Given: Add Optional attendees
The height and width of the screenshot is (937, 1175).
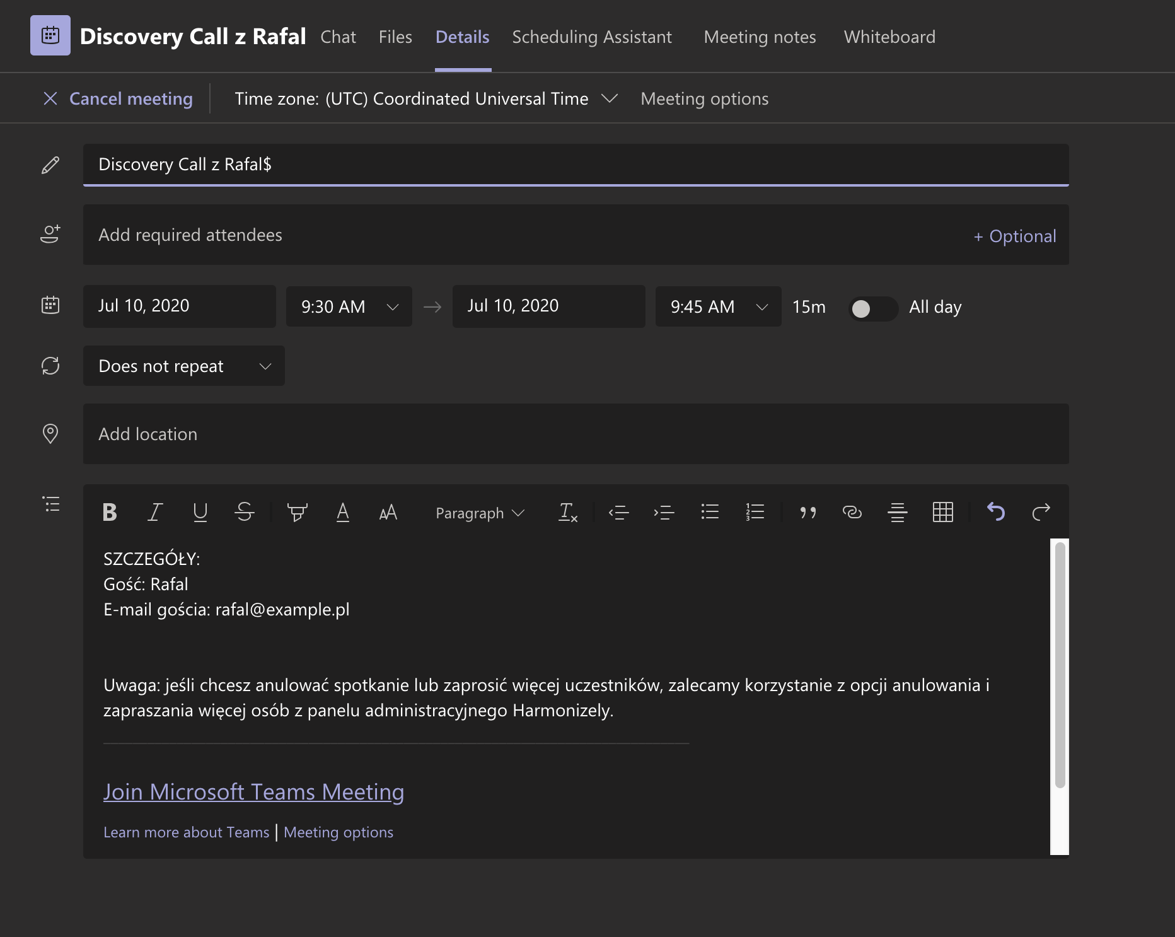Looking at the screenshot, I should point(1015,236).
